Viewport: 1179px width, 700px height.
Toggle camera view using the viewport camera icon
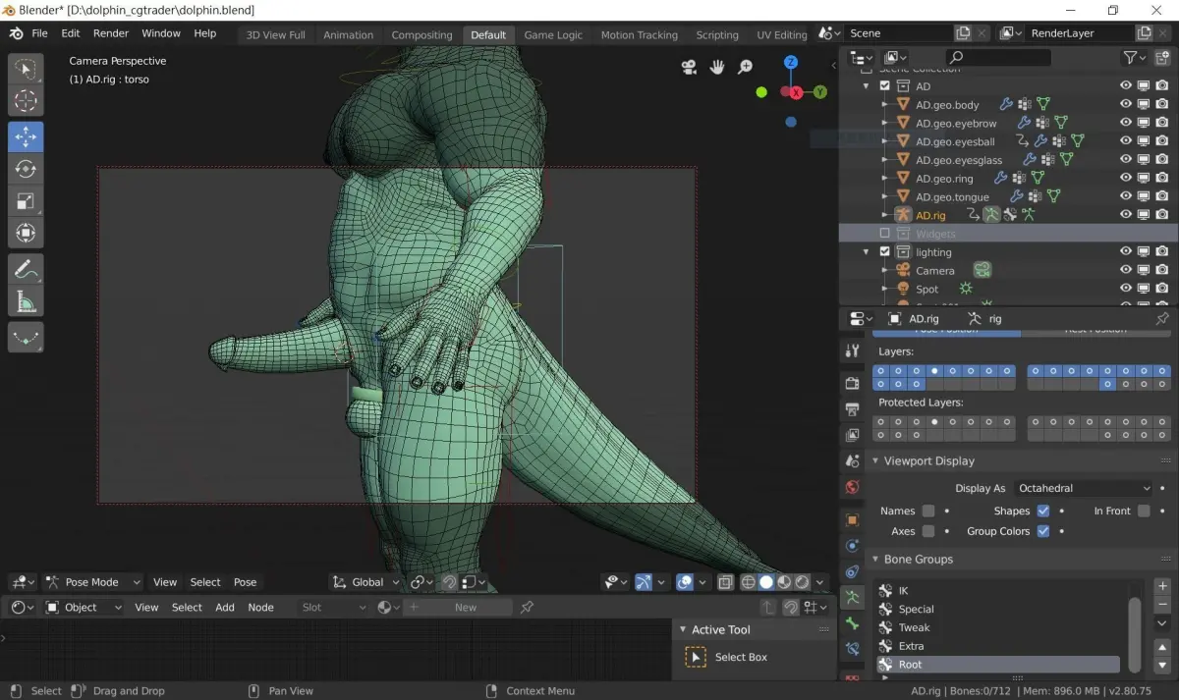point(689,67)
